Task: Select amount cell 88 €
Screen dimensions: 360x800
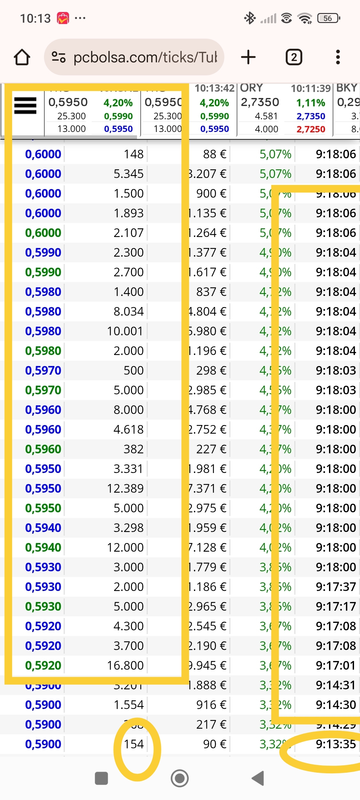Action: pos(215,154)
